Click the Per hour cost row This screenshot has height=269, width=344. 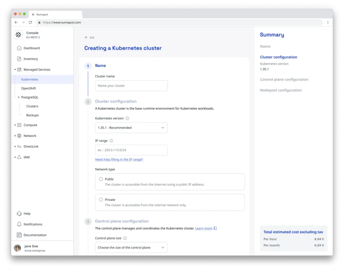pyautogui.click(x=294, y=239)
